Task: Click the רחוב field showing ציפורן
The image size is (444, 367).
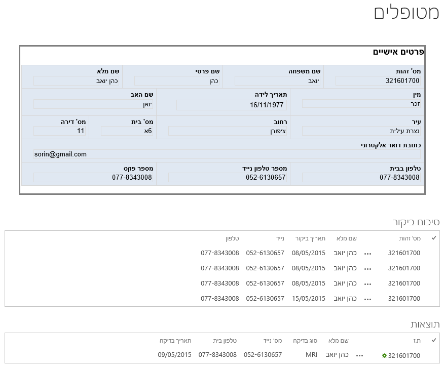Action: pyautogui.click(x=228, y=131)
